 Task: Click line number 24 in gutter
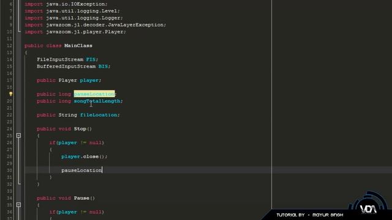coord(9,129)
